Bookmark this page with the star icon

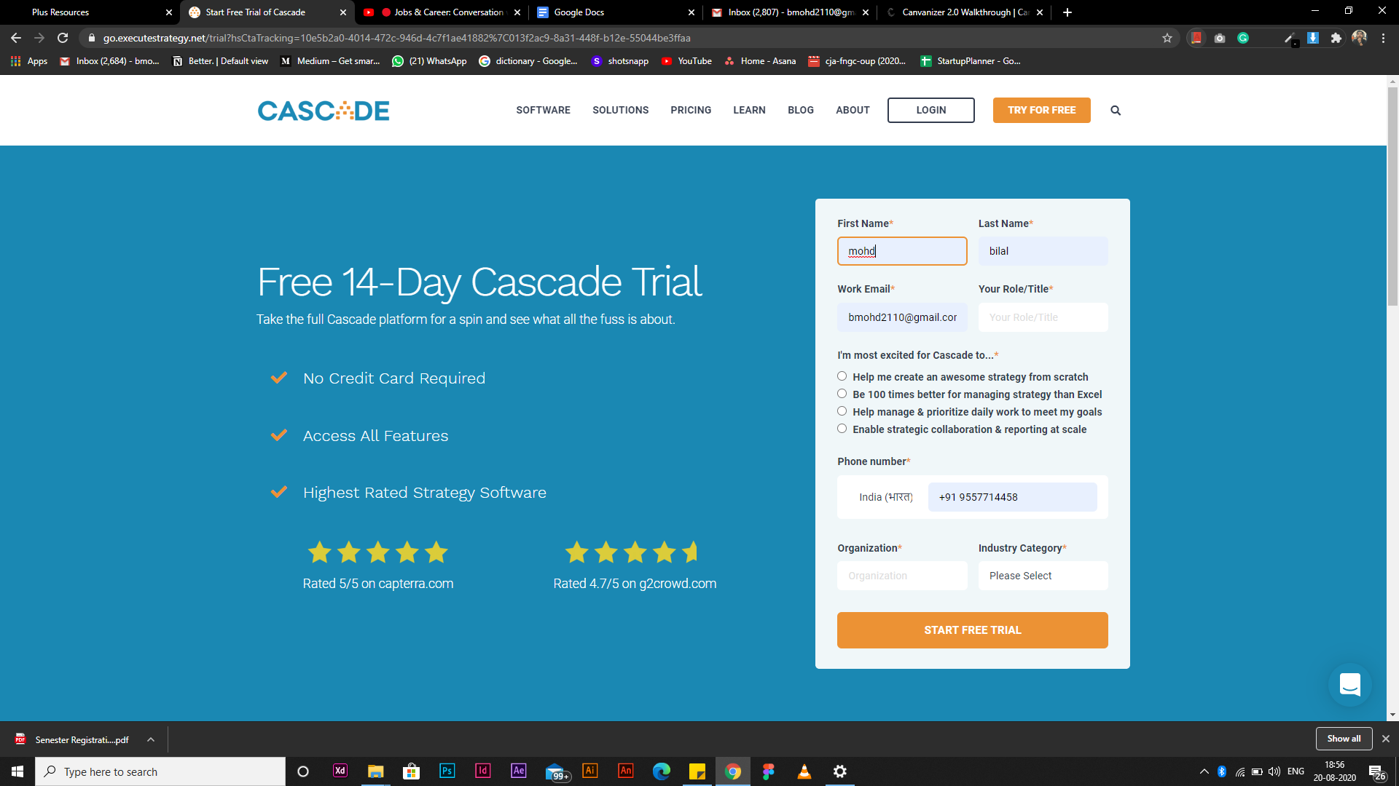1167,38
